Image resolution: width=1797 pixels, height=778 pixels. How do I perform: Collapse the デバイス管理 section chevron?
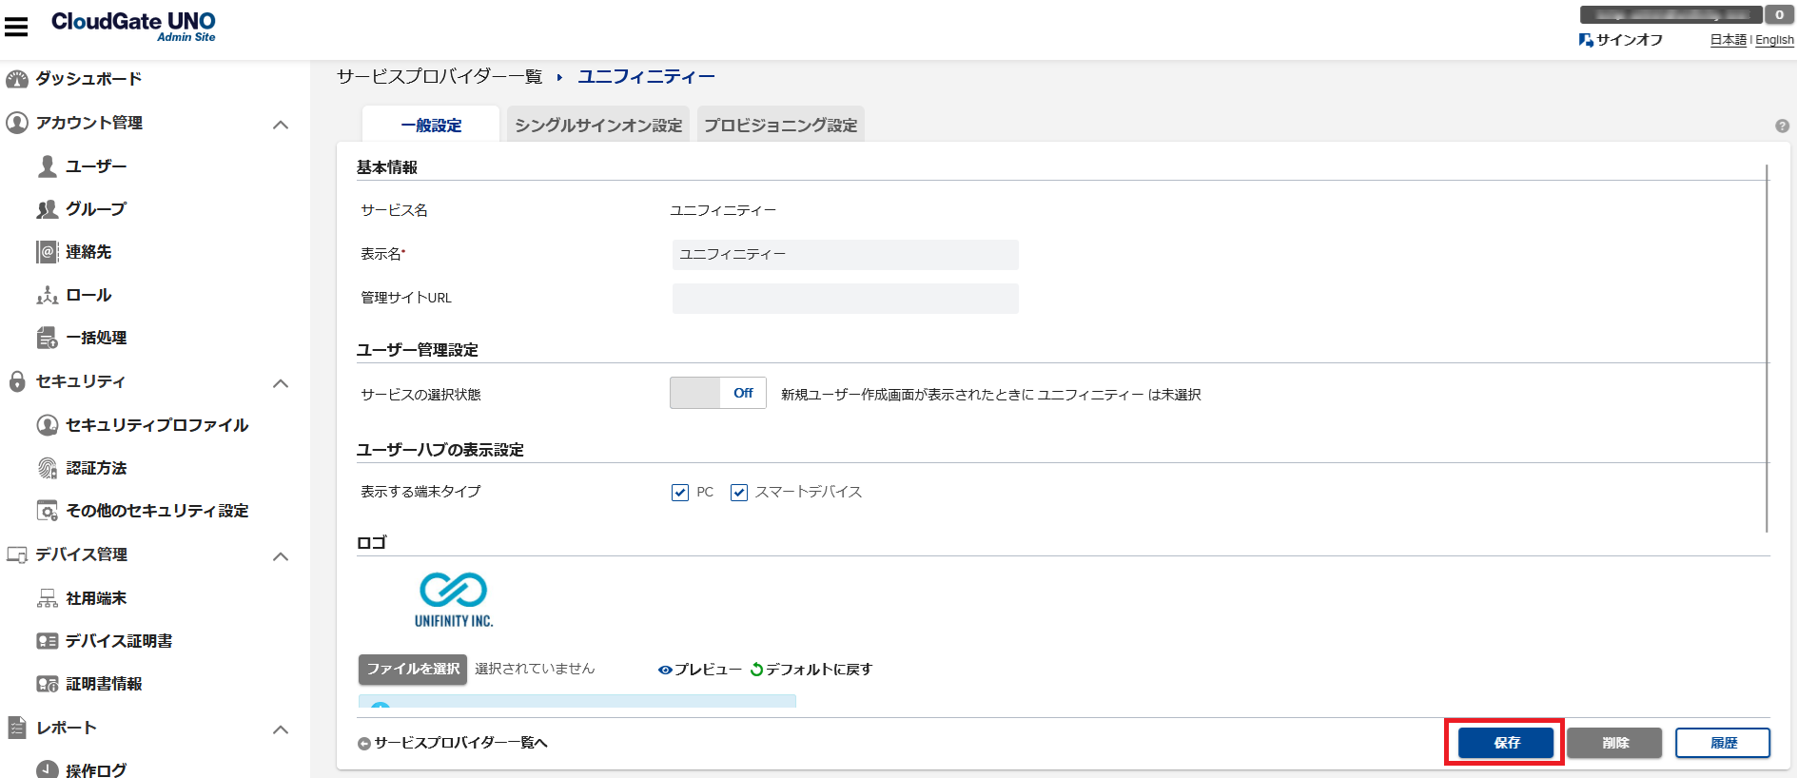tap(281, 556)
